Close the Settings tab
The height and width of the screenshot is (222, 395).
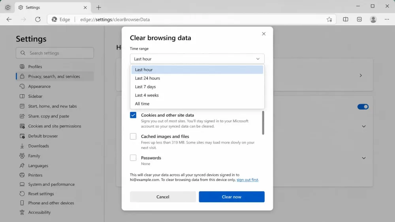85,7
